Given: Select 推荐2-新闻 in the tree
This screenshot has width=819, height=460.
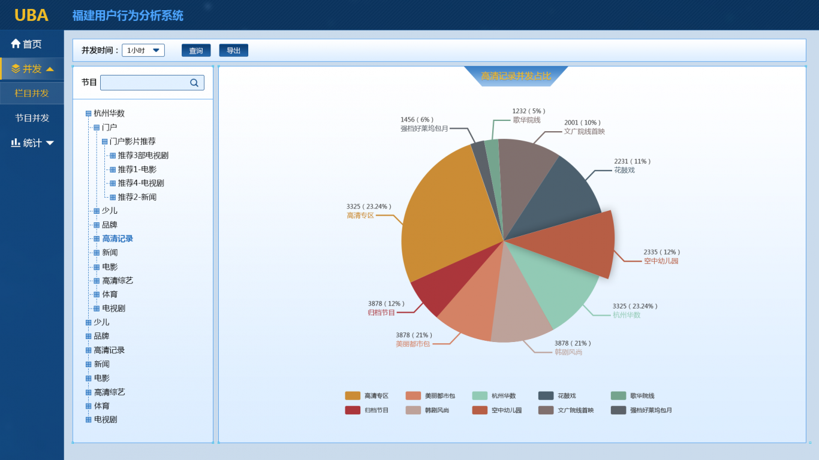Looking at the screenshot, I should pos(137,197).
